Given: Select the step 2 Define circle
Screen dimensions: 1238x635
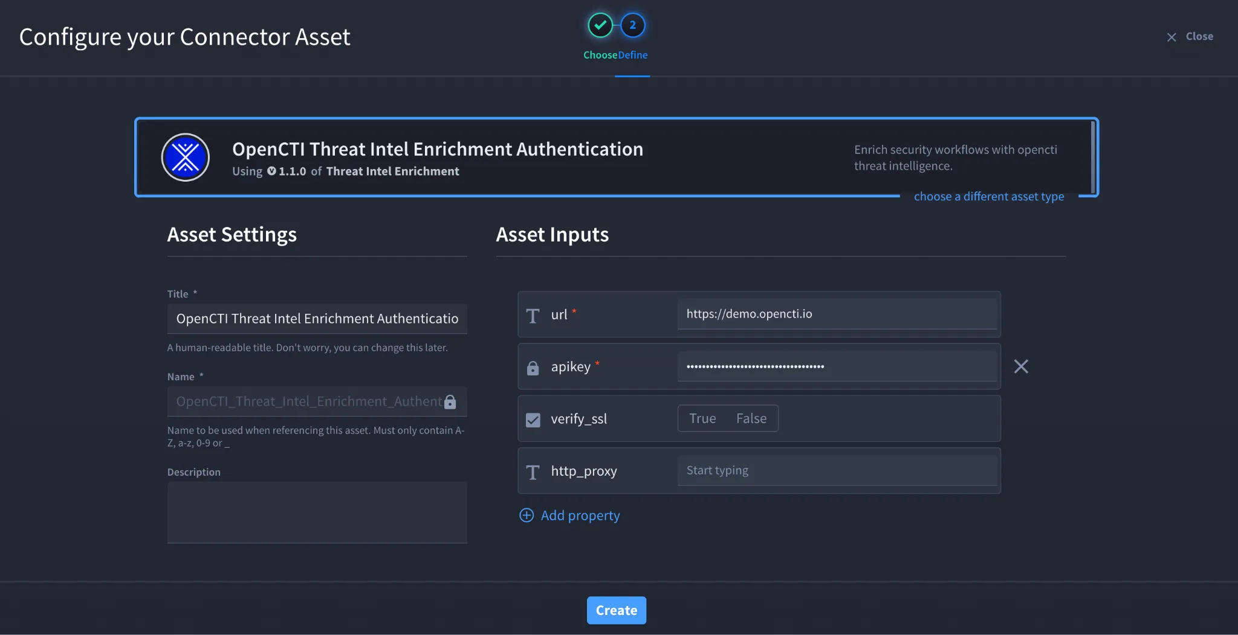Looking at the screenshot, I should coord(632,25).
